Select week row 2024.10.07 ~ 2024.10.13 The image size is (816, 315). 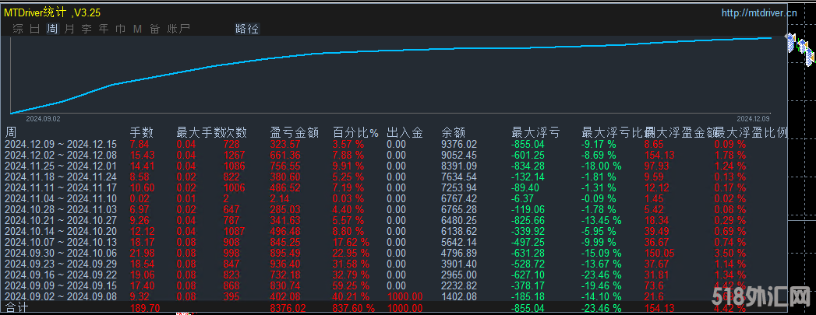click(x=395, y=243)
